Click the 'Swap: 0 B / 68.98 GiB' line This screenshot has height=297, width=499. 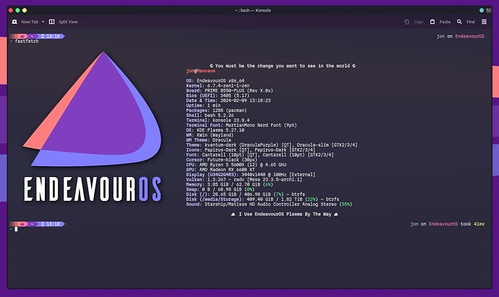pos(221,189)
